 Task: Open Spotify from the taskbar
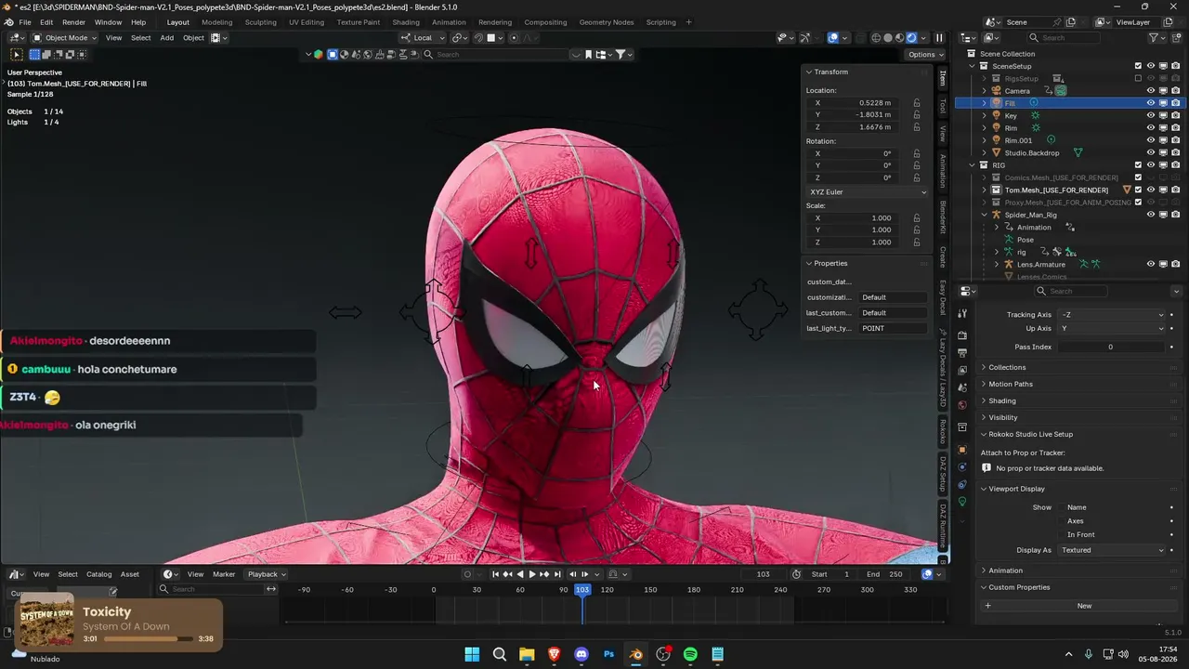[690, 654]
